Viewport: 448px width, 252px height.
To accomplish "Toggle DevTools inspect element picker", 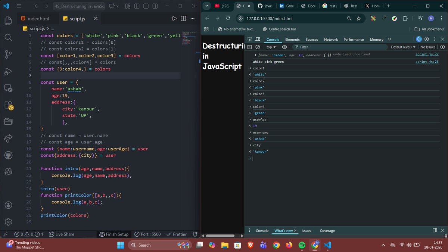I will pyautogui.click(x=250, y=39).
